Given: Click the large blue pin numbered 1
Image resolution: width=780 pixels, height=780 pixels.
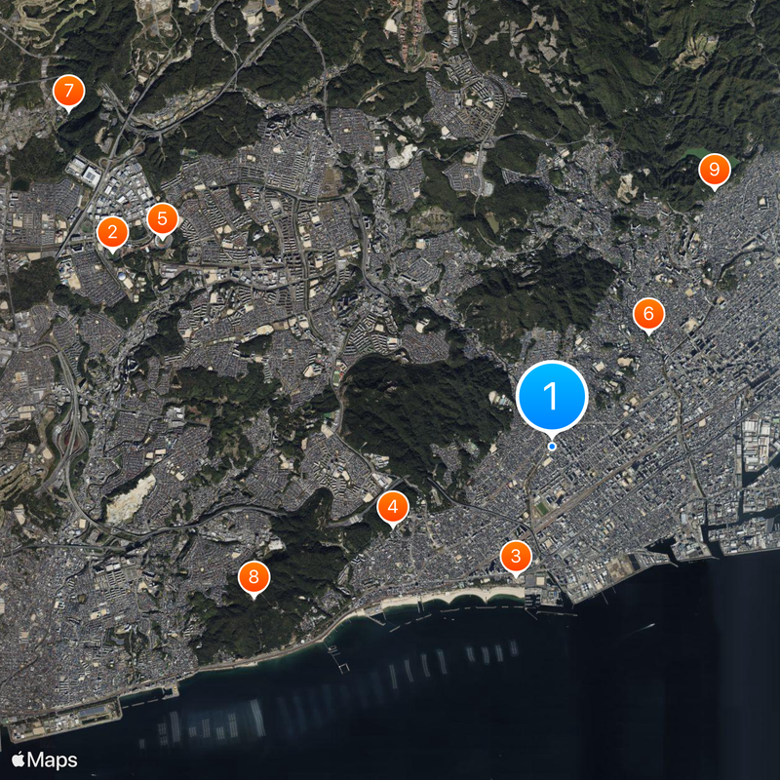Looking at the screenshot, I should pos(551,396).
